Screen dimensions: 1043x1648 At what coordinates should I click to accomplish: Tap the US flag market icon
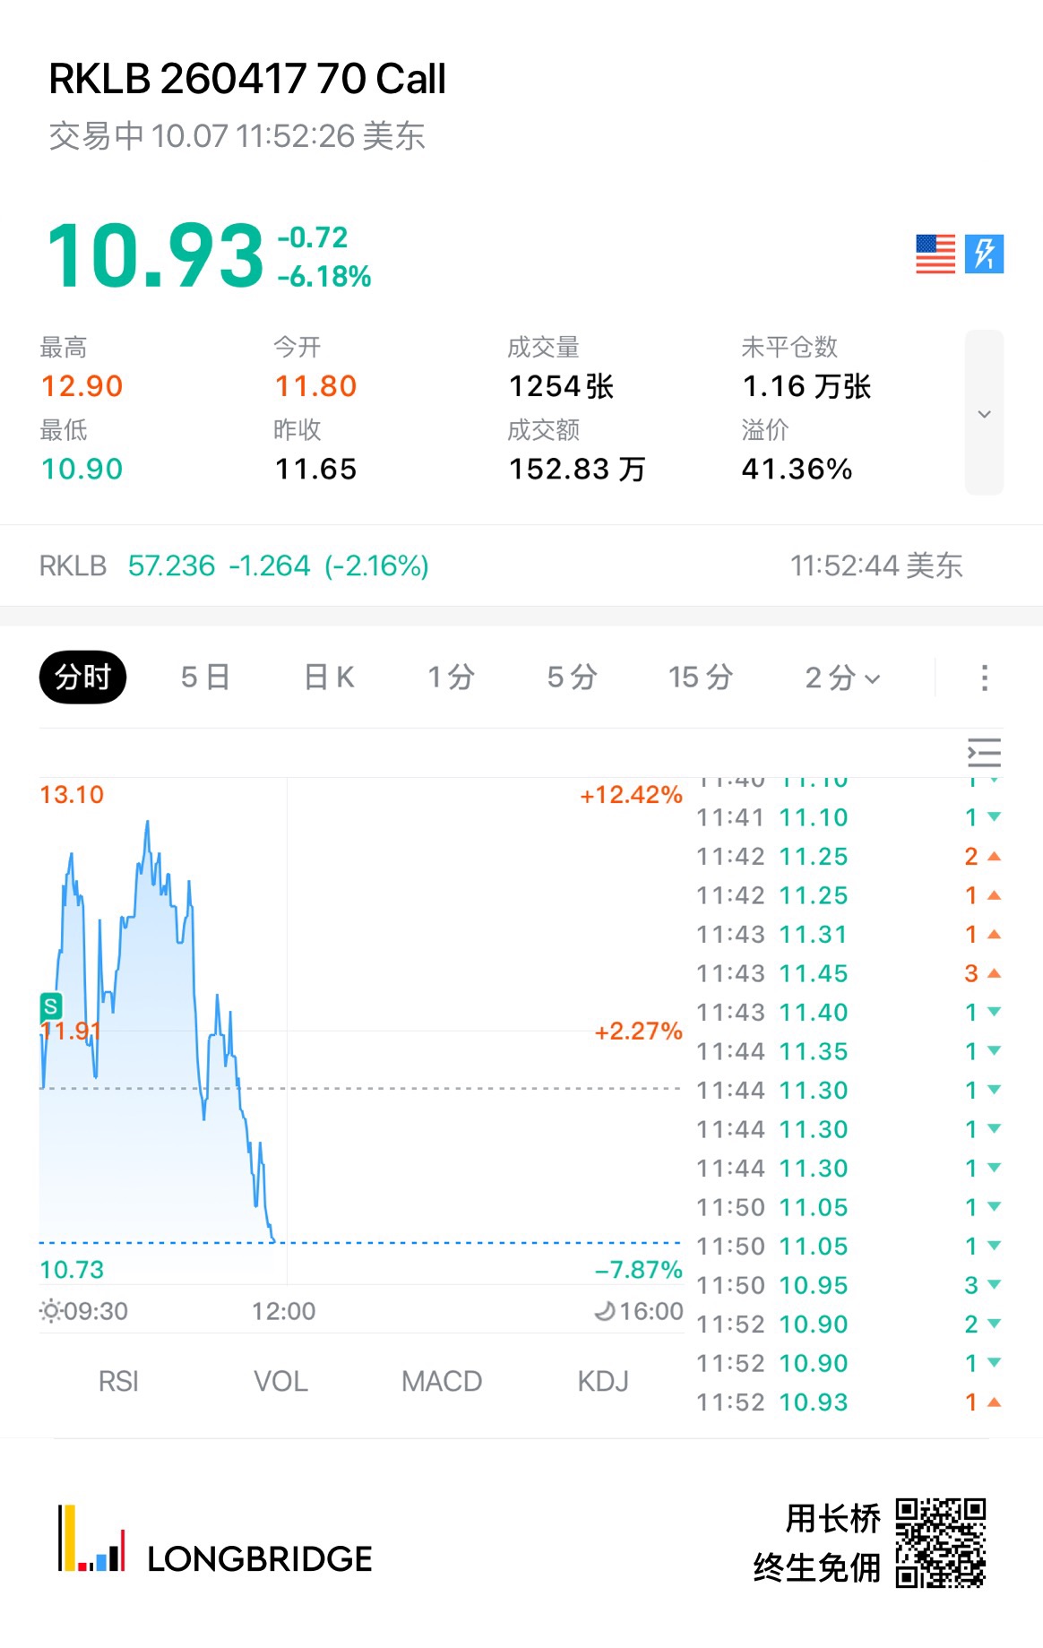tap(935, 254)
